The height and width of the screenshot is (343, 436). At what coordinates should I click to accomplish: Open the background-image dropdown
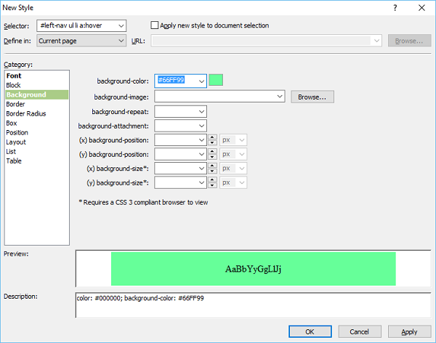[280, 96]
